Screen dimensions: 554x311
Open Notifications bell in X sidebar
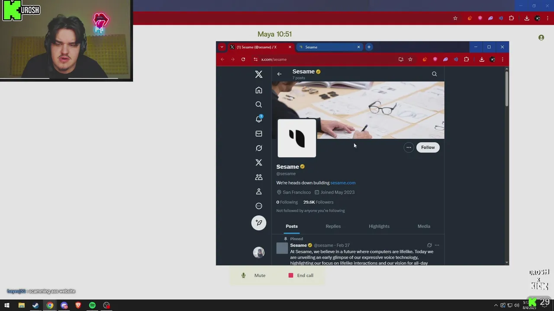[259, 119]
